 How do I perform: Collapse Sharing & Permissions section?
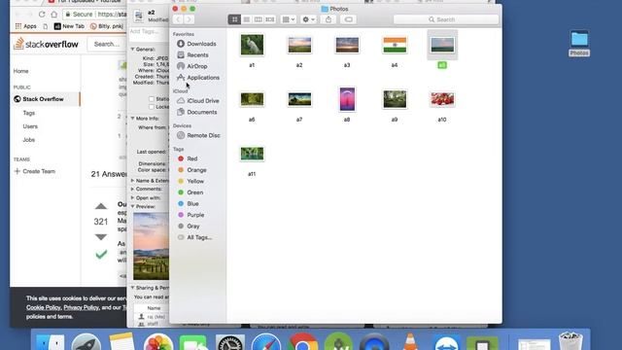tap(132, 288)
